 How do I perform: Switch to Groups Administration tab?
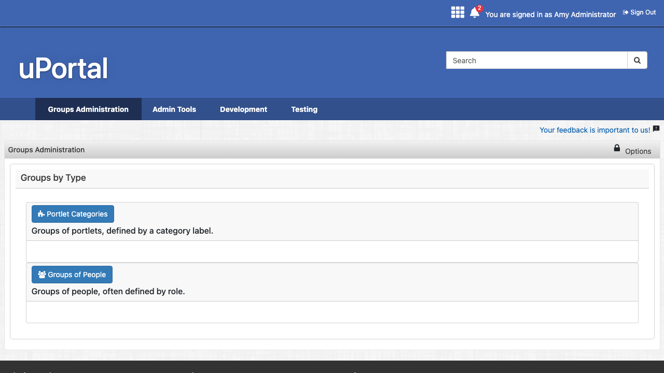(x=88, y=109)
